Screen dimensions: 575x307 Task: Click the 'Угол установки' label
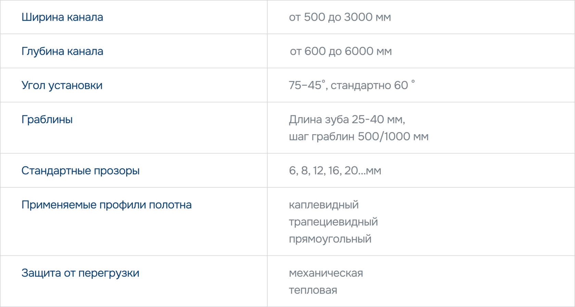62,85
